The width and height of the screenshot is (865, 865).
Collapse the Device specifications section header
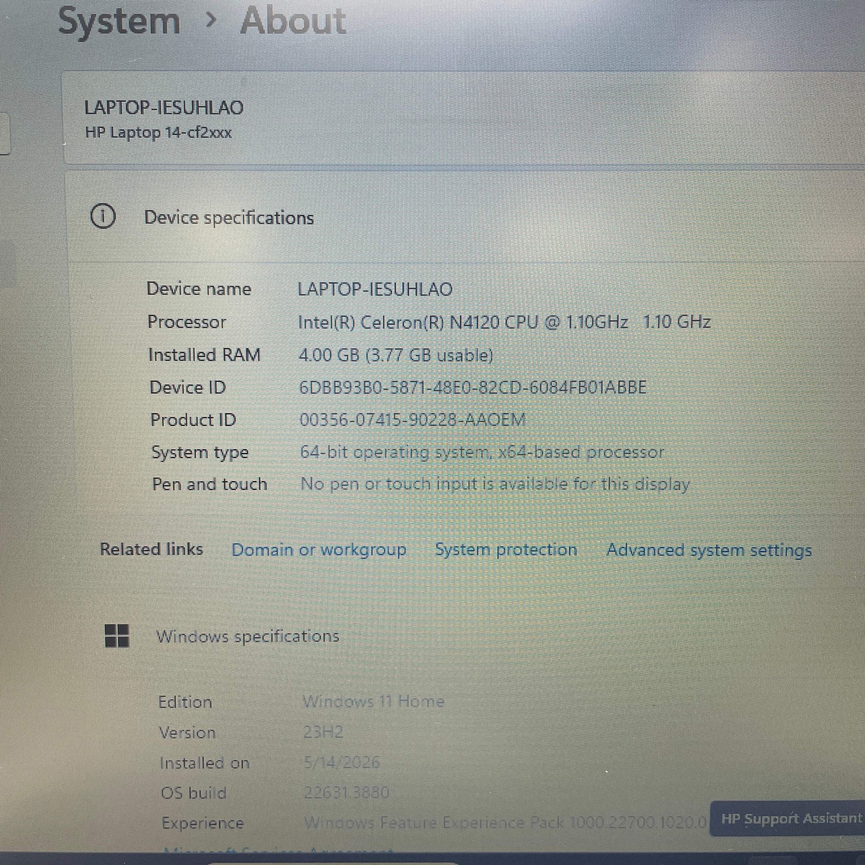465,217
